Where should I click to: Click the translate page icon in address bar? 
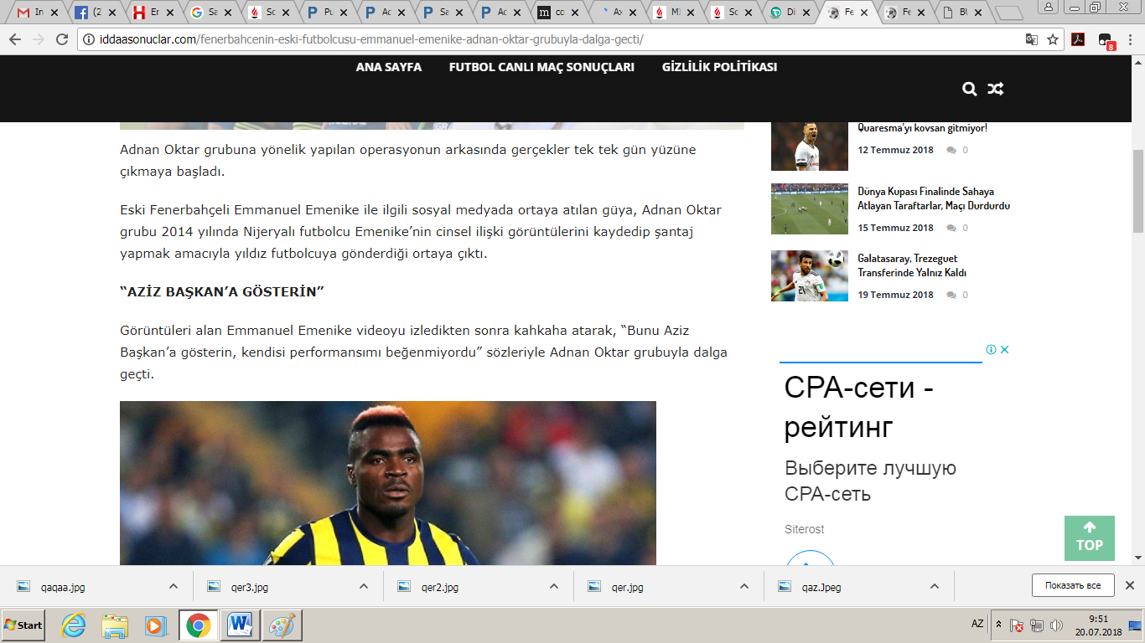coord(1032,39)
